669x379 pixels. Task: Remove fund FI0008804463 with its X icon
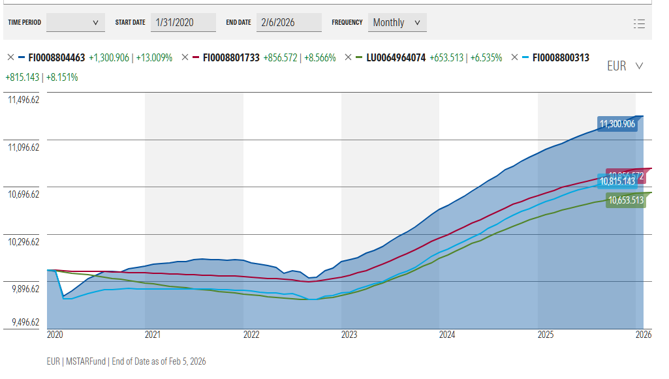[10, 57]
